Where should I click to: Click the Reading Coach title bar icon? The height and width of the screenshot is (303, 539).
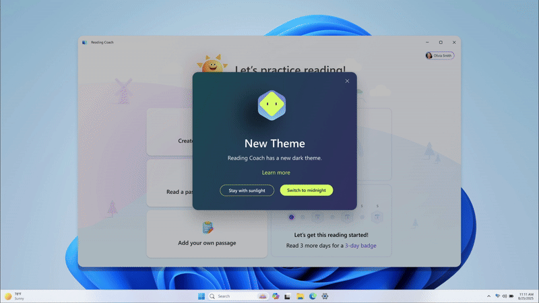tap(84, 42)
